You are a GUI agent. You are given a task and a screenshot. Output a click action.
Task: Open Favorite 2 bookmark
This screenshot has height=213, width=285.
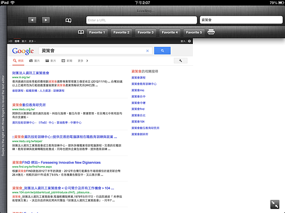click(121, 32)
